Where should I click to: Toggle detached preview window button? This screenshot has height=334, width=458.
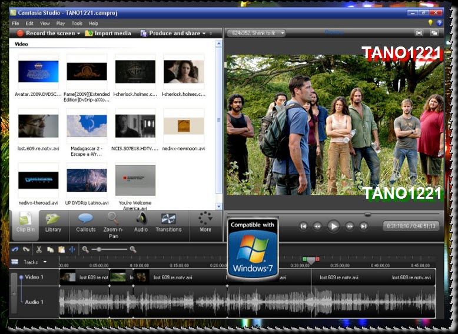434,34
